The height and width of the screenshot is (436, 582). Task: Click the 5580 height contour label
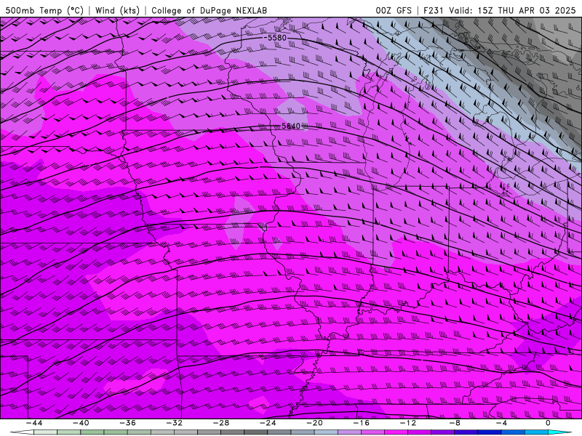click(x=277, y=38)
